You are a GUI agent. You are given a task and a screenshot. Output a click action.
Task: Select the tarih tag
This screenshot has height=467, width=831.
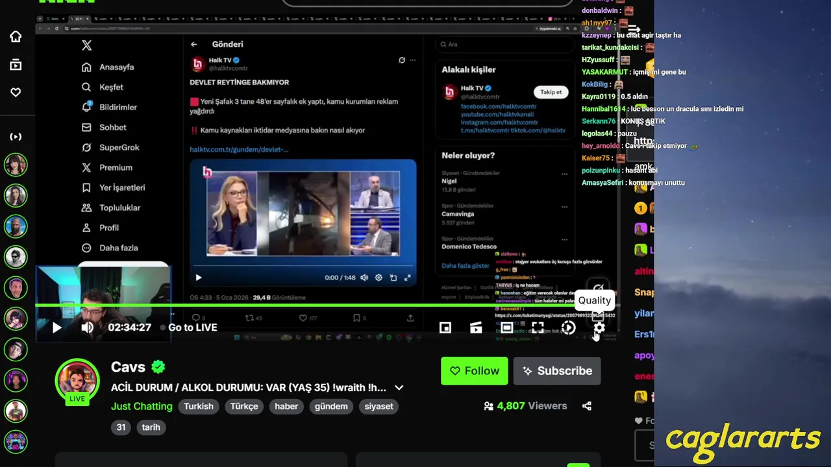pos(151,427)
